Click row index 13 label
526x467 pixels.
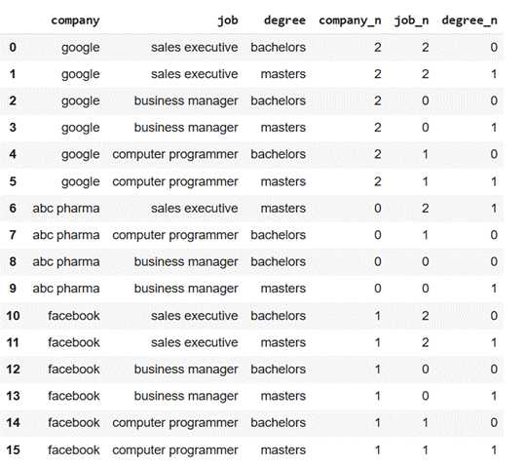click(x=13, y=396)
